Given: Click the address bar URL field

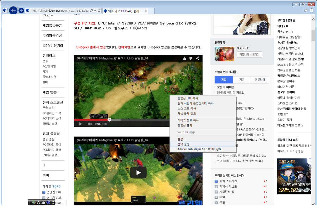Looking at the screenshot, I should coord(59,11).
